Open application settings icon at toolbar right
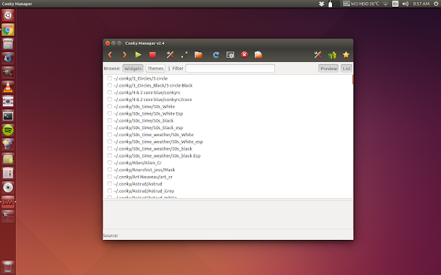The width and height of the screenshot is (441, 275). point(318,55)
